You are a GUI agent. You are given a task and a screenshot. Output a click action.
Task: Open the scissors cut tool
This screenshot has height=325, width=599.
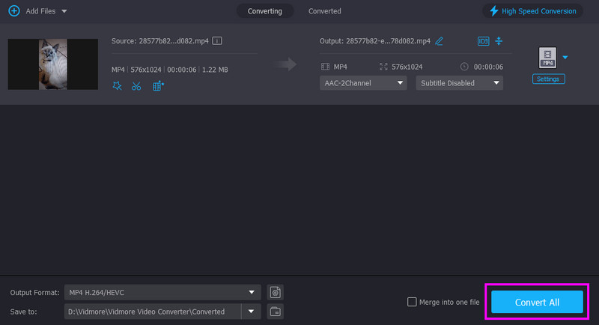point(136,86)
